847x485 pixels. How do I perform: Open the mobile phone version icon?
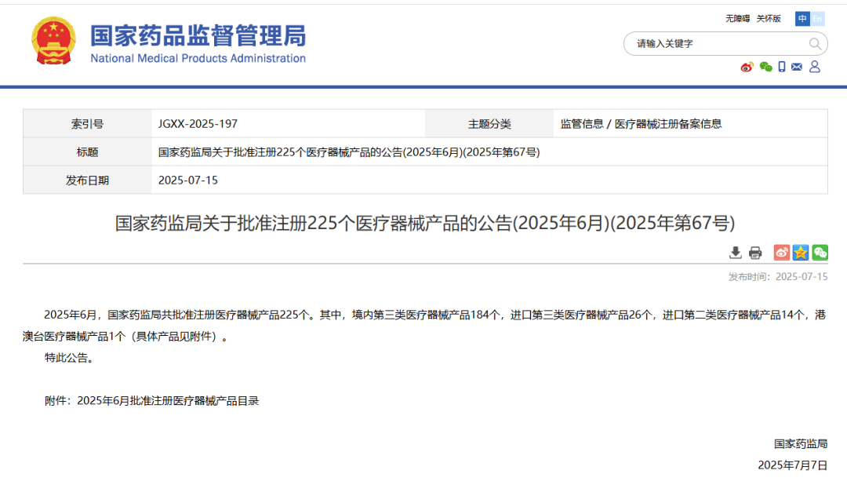point(782,67)
